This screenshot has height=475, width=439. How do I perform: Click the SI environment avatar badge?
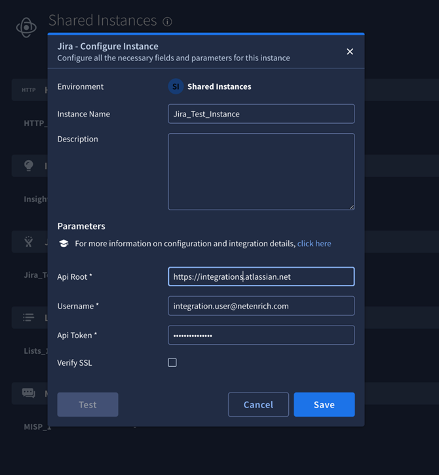pos(176,86)
